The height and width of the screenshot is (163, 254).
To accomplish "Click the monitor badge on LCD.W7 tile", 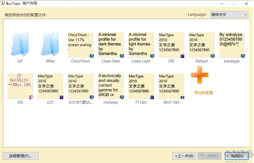I will point(92,97).
